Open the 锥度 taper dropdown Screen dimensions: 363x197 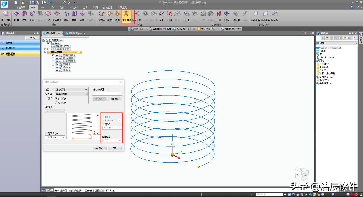pyautogui.click(x=55, y=111)
